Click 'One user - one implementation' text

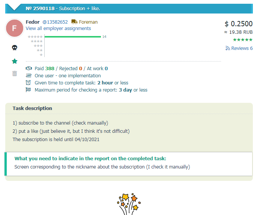68,76
